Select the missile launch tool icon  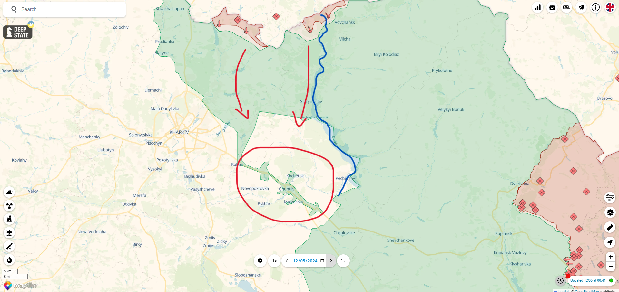[x=9, y=246]
